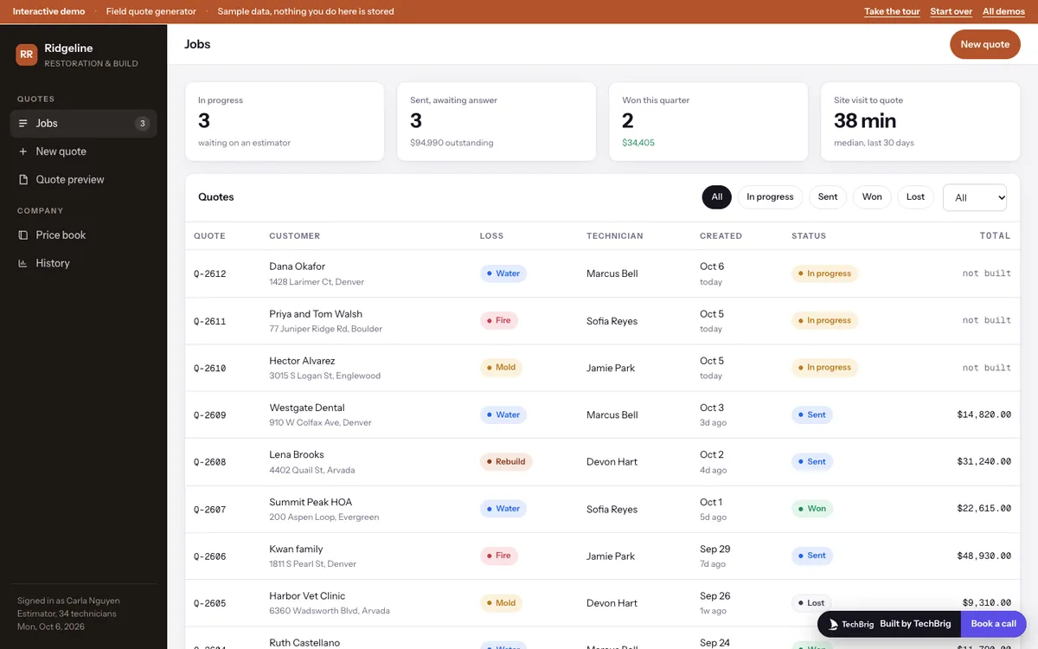Screen dimensions: 1038x649
Task: Click the Quote preview document icon
Action: click(x=23, y=180)
